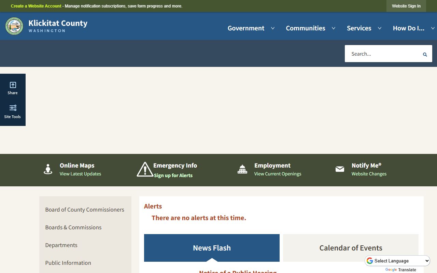Click the Alerts heading link
437x273 pixels.
[153, 206]
